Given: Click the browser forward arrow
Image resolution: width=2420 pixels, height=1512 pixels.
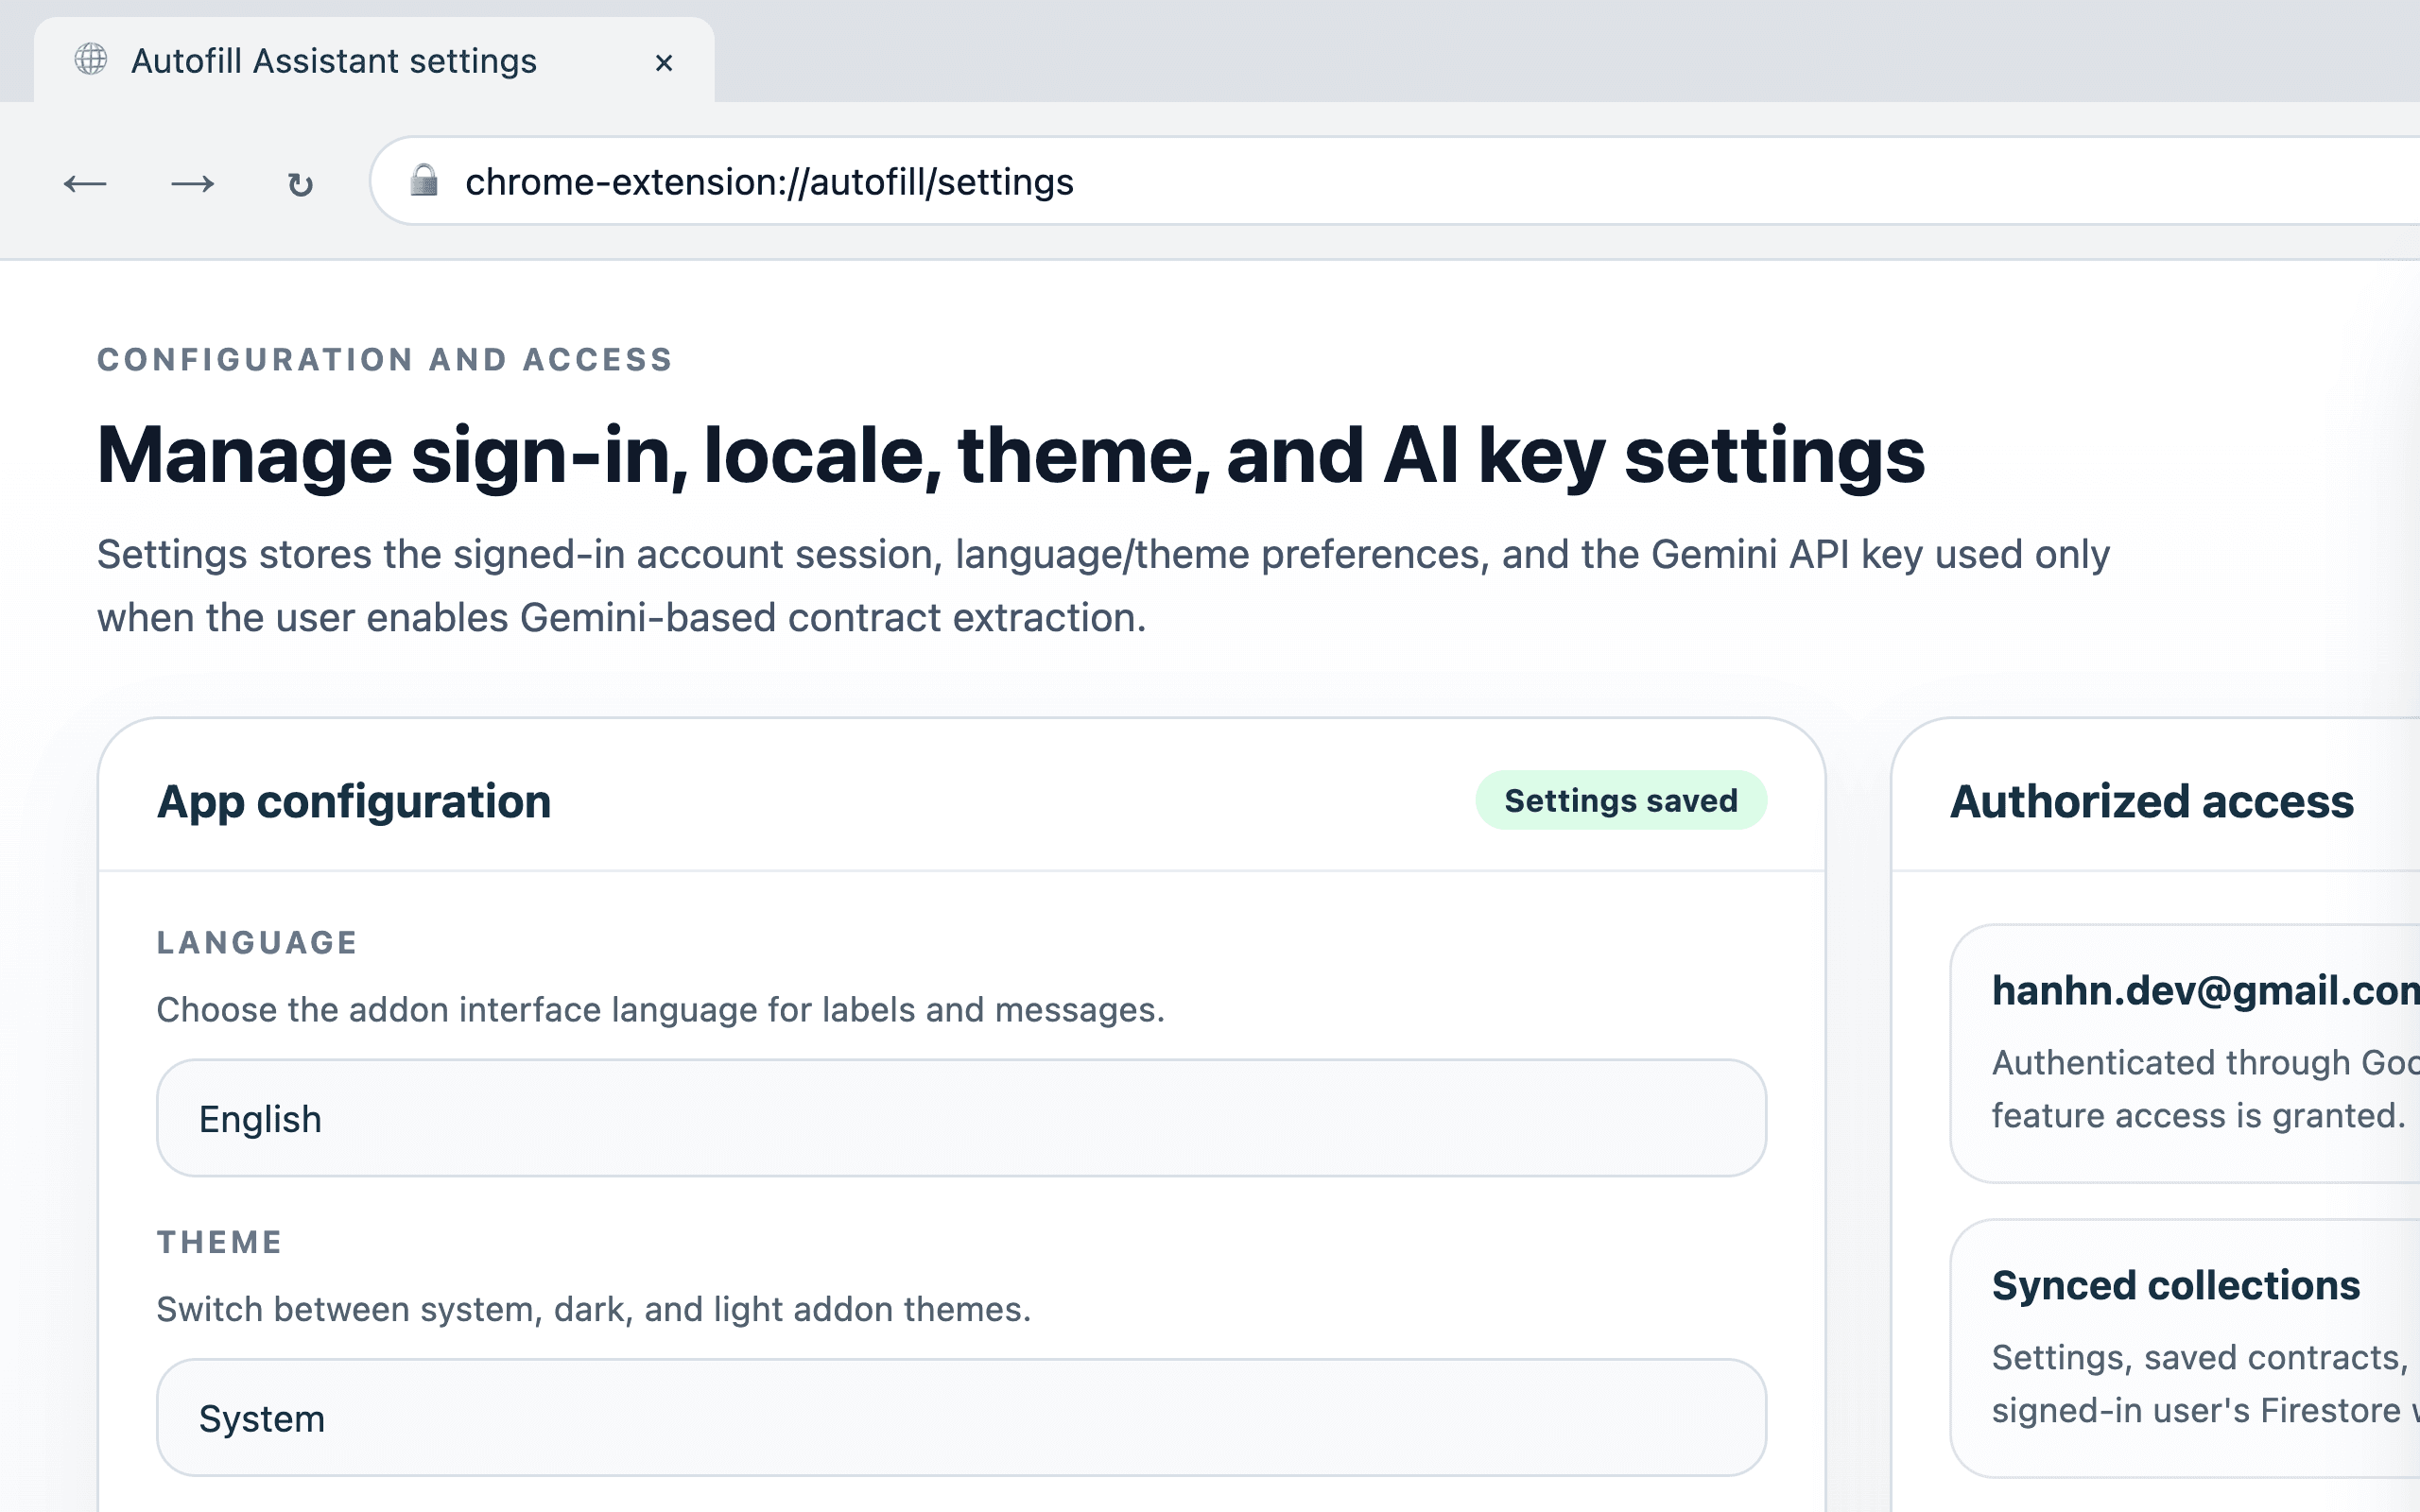Looking at the screenshot, I should [x=193, y=183].
